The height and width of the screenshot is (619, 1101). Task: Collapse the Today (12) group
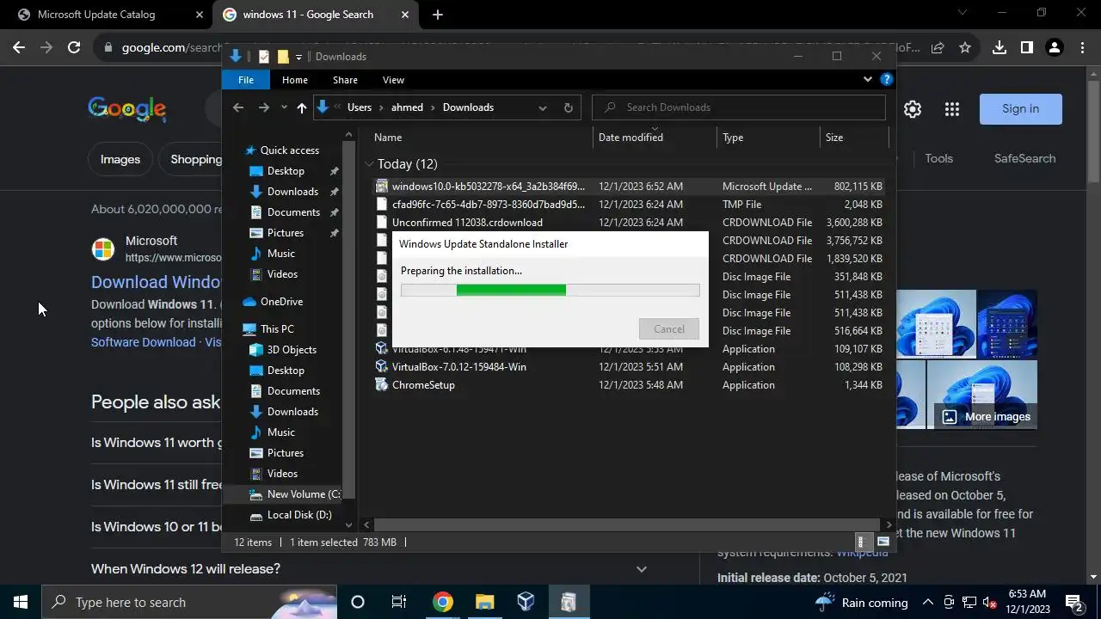(x=369, y=164)
